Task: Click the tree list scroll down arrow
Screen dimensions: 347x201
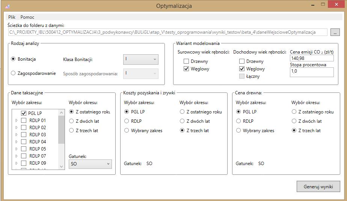Action: (x=62, y=166)
